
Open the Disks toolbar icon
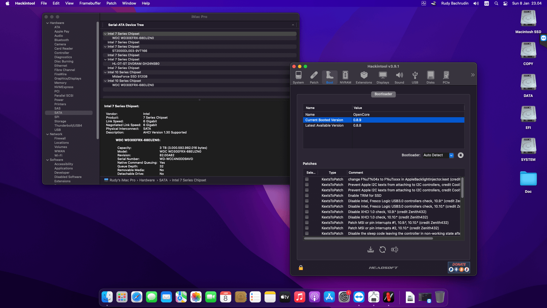coord(430,77)
